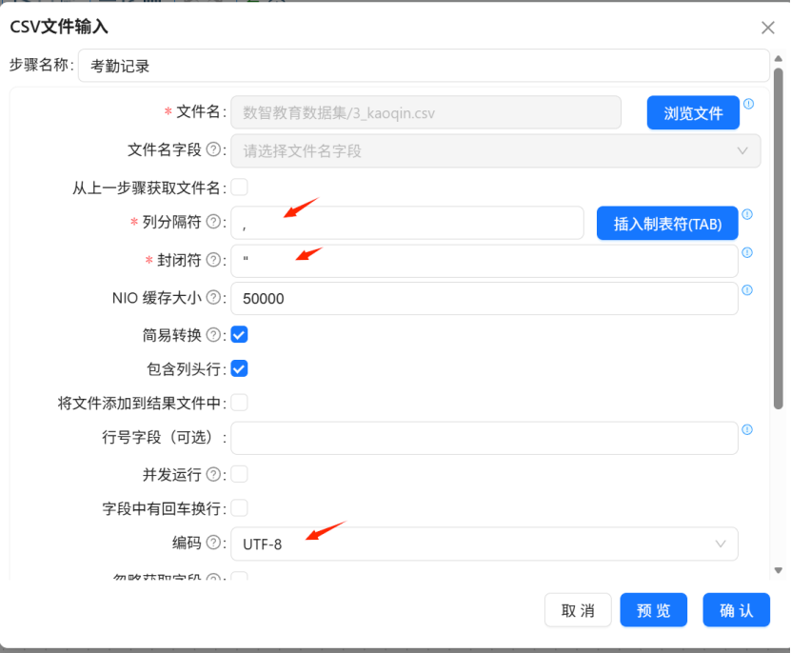
Task: Click the info icon beside 浏览文件 button
Action: [x=748, y=104]
